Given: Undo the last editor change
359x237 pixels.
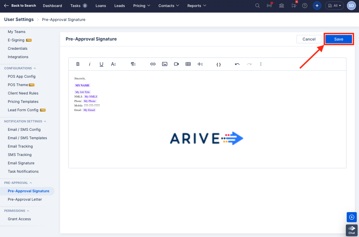Looking at the screenshot, I should [237, 64].
